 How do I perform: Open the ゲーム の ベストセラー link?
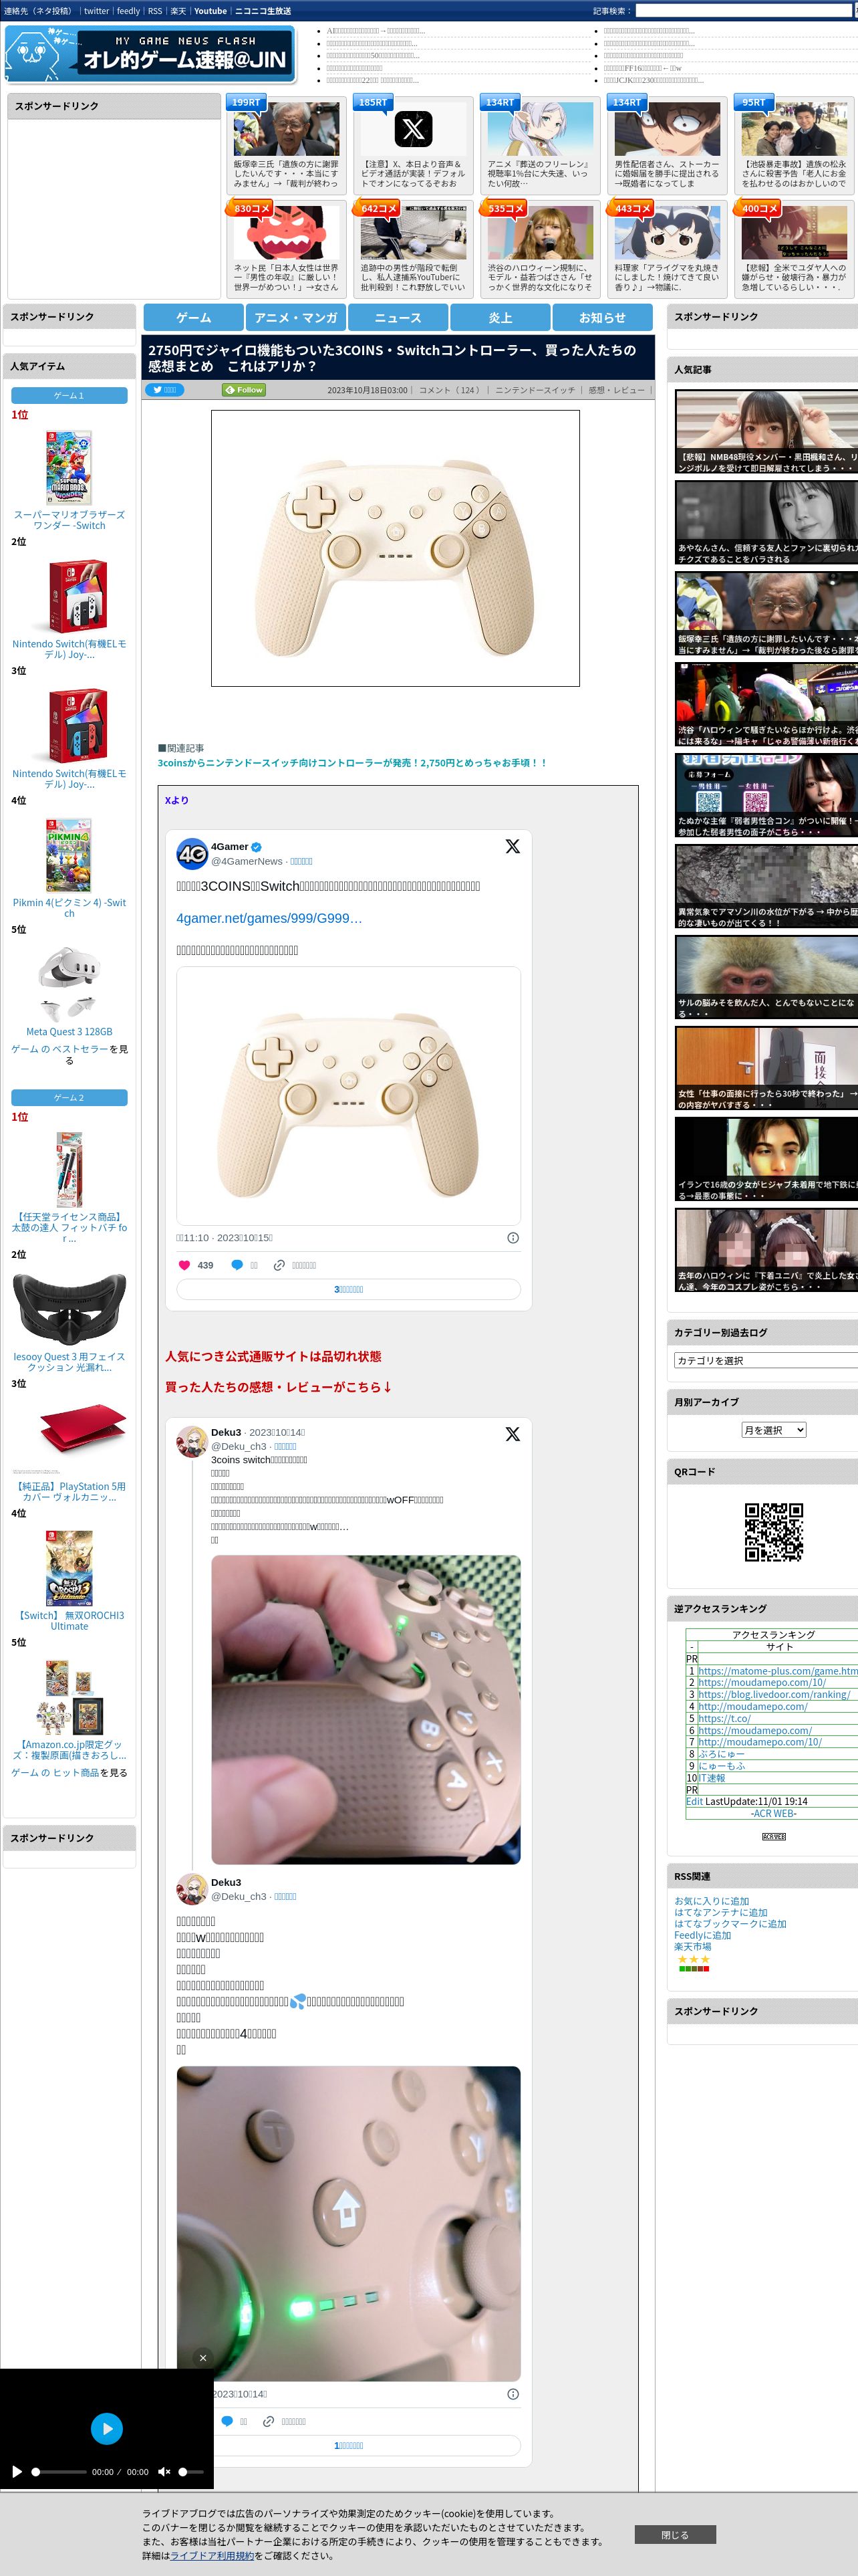59,1049
